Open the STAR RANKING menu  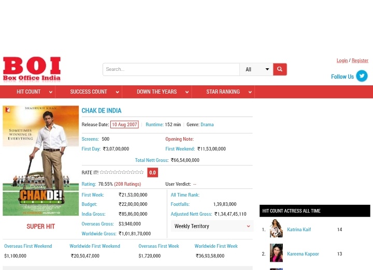pyautogui.click(x=223, y=92)
